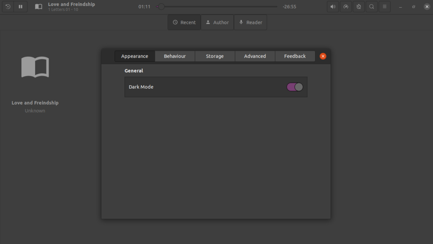This screenshot has height=244, width=433.
Task: Disable the Dark Mode switch
Action: (x=295, y=87)
